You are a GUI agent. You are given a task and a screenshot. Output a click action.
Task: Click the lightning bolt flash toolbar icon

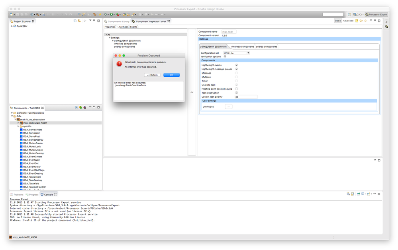pyautogui.click(x=100, y=14)
